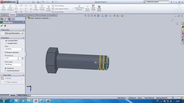The image size is (184, 103).
Task: Select the Smart Dimension tool
Action: (10, 8)
